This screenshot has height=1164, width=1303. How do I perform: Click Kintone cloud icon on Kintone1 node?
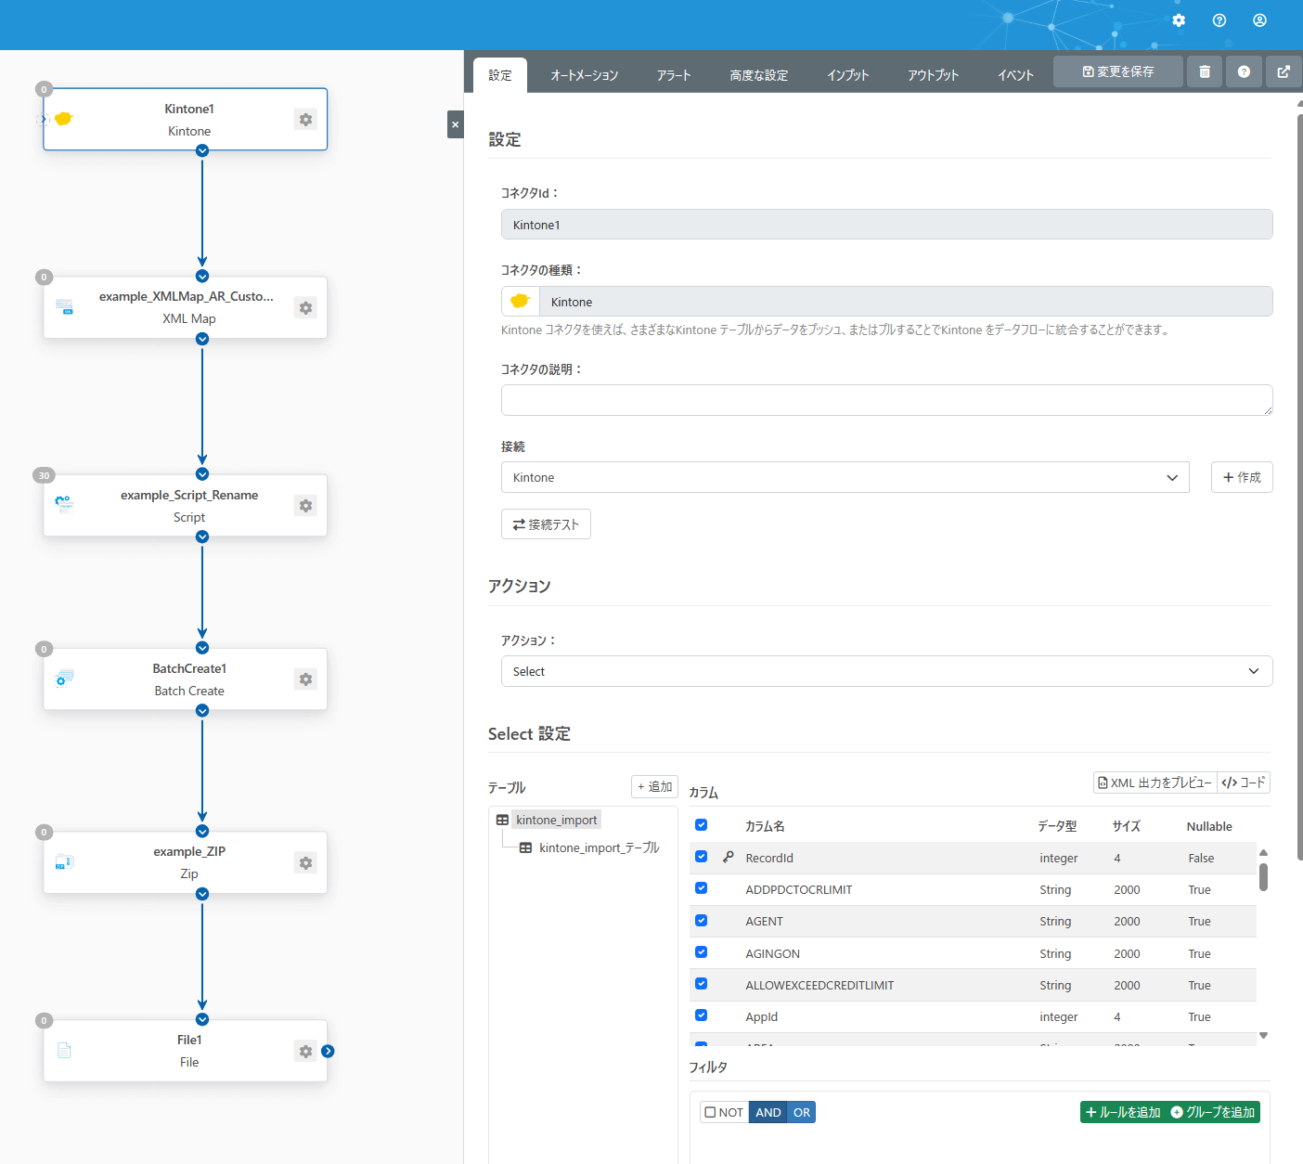tap(64, 119)
